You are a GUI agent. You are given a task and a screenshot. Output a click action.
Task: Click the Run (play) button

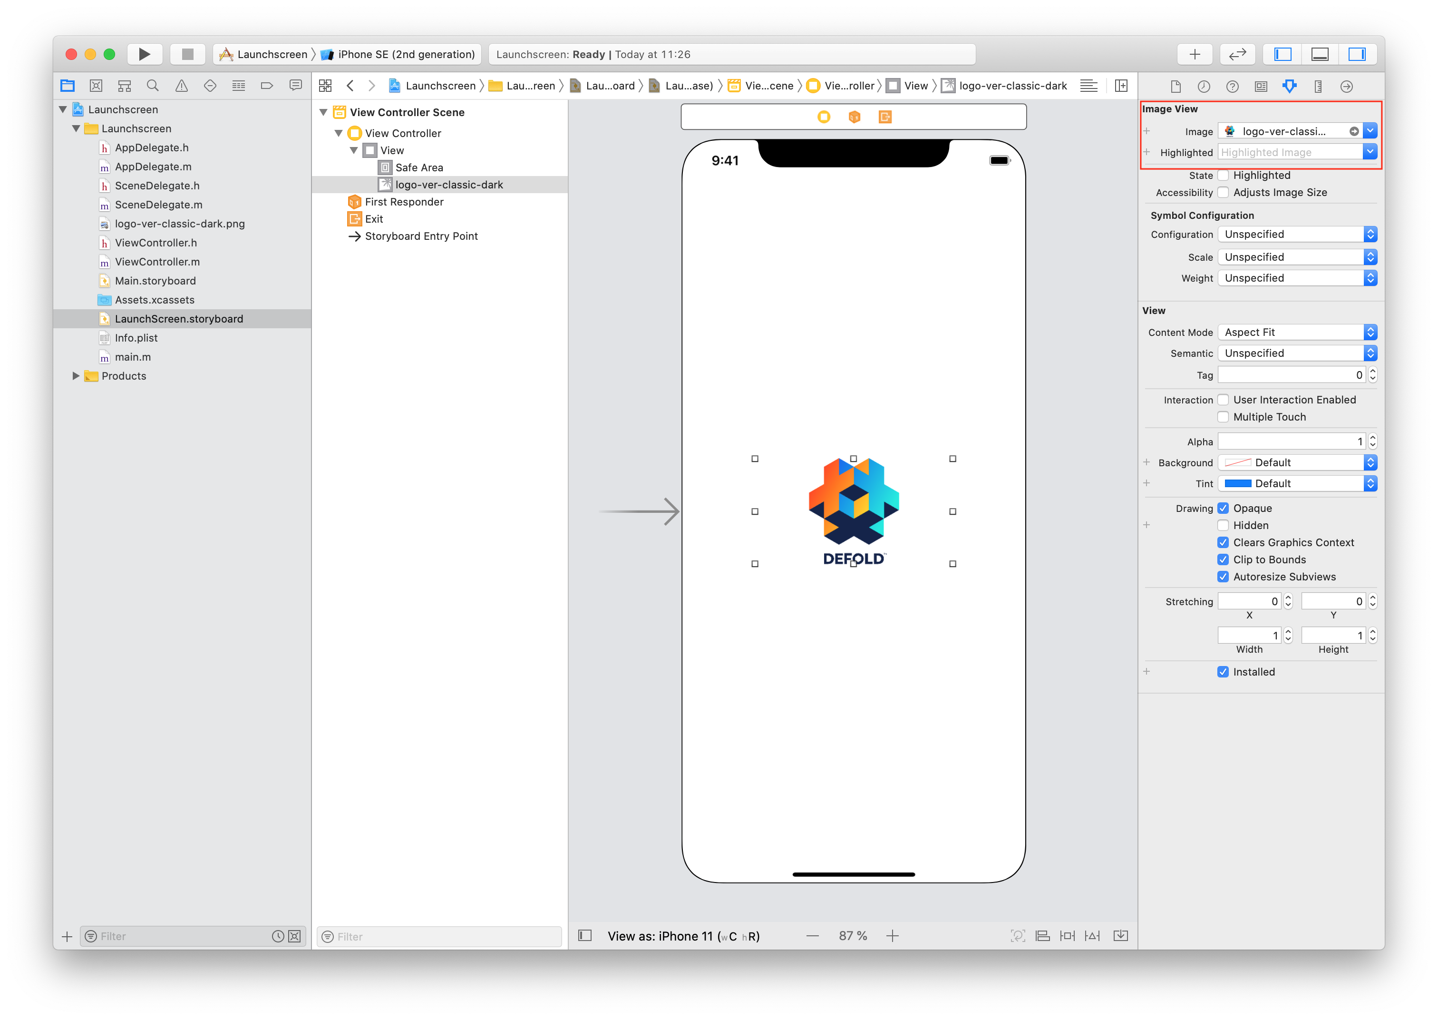point(145,54)
